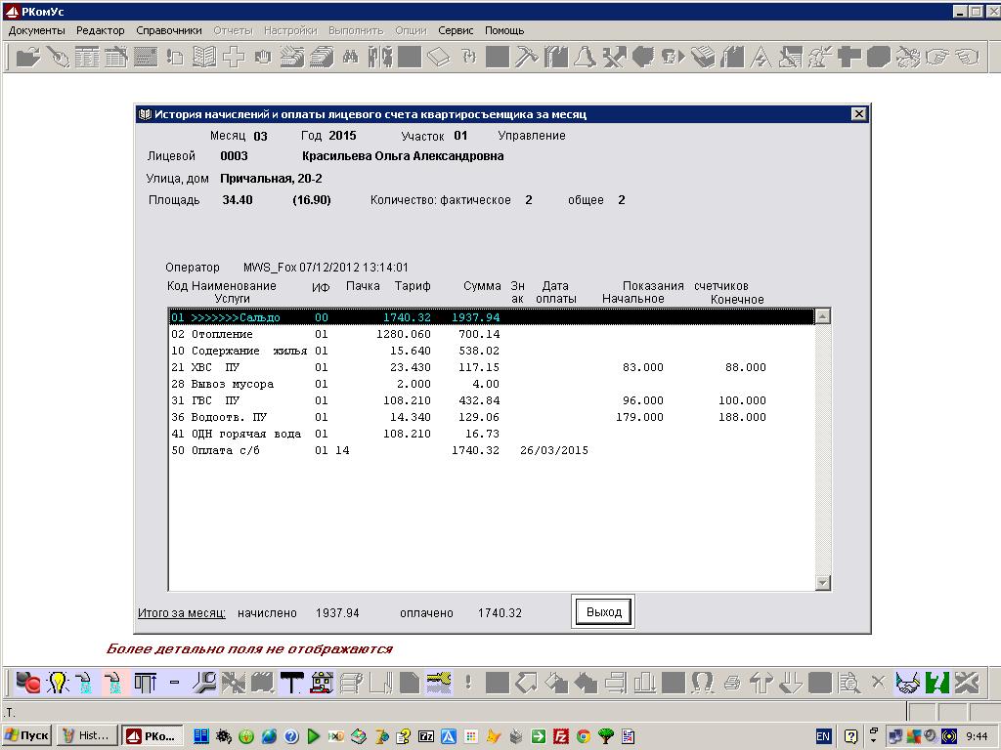
Task: Click the list scrollbar up arrow
Action: coord(822,316)
